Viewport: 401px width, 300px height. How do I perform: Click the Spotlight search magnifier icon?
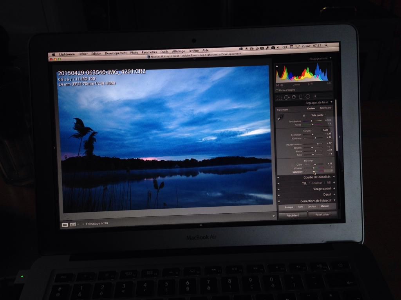(326, 46)
